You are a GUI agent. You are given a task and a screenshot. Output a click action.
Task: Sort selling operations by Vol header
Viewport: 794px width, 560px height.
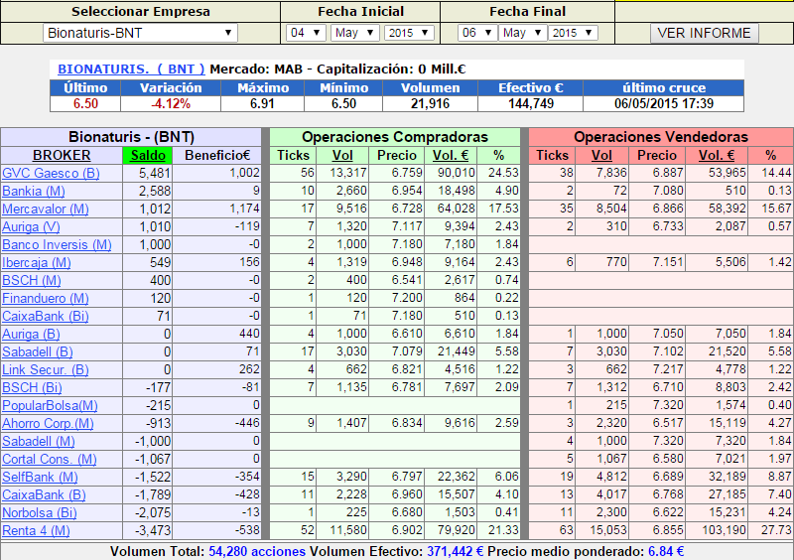coord(601,155)
